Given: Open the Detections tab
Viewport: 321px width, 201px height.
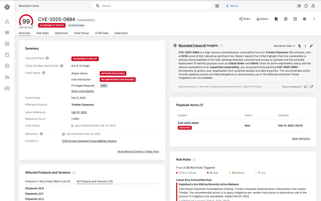Looking at the screenshot, I should [x=61, y=33].
